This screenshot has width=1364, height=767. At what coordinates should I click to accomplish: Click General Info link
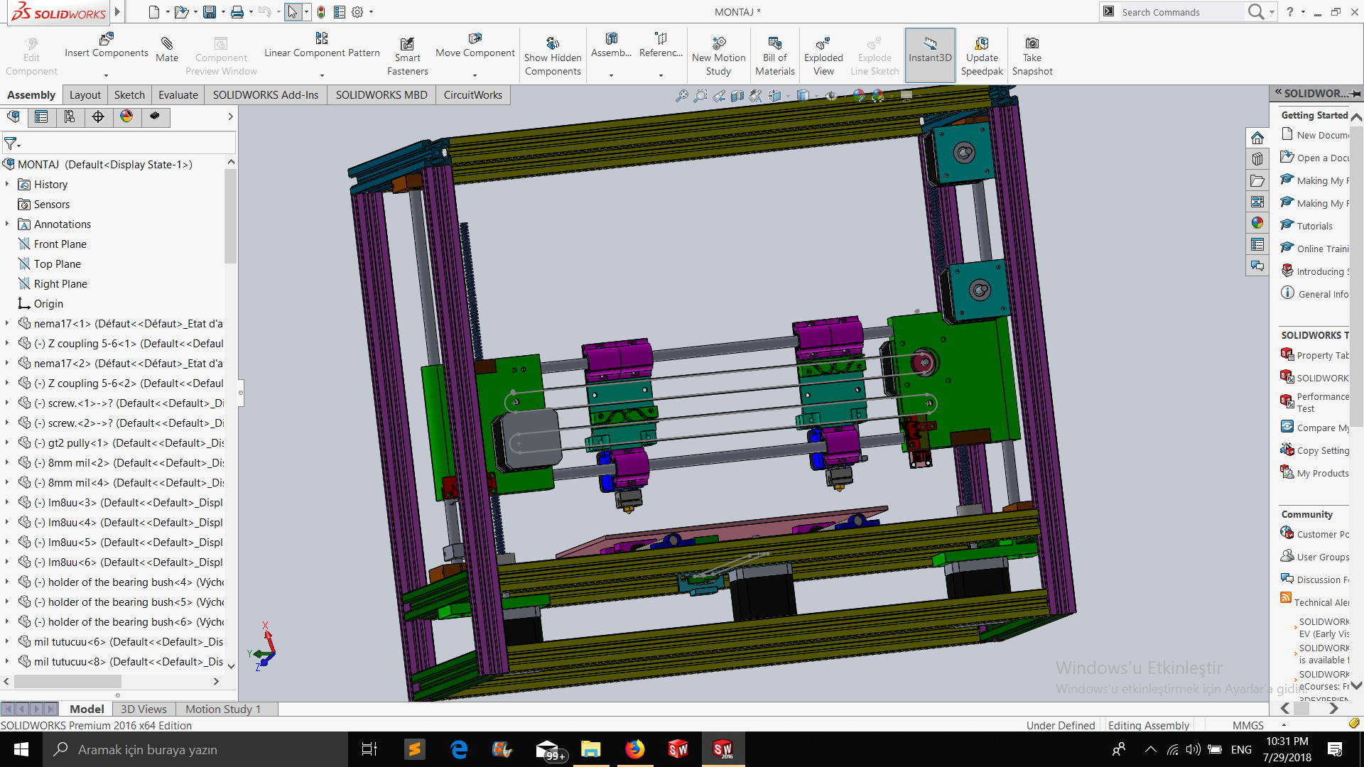pos(1323,294)
